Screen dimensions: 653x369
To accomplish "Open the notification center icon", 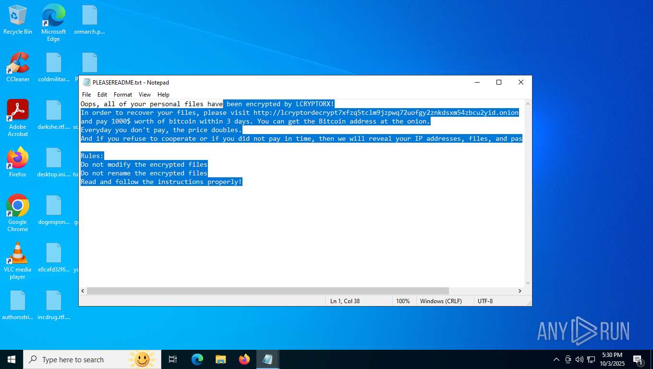I will point(638,359).
